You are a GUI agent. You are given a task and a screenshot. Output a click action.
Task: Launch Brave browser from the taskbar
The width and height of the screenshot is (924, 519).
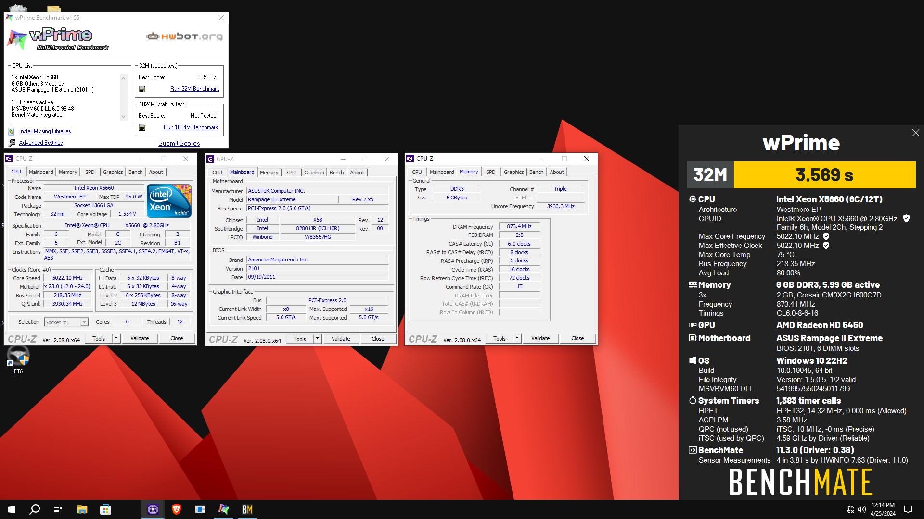177,509
